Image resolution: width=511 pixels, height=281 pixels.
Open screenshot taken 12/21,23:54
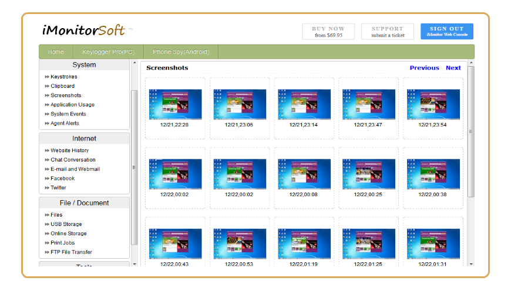click(x=433, y=104)
